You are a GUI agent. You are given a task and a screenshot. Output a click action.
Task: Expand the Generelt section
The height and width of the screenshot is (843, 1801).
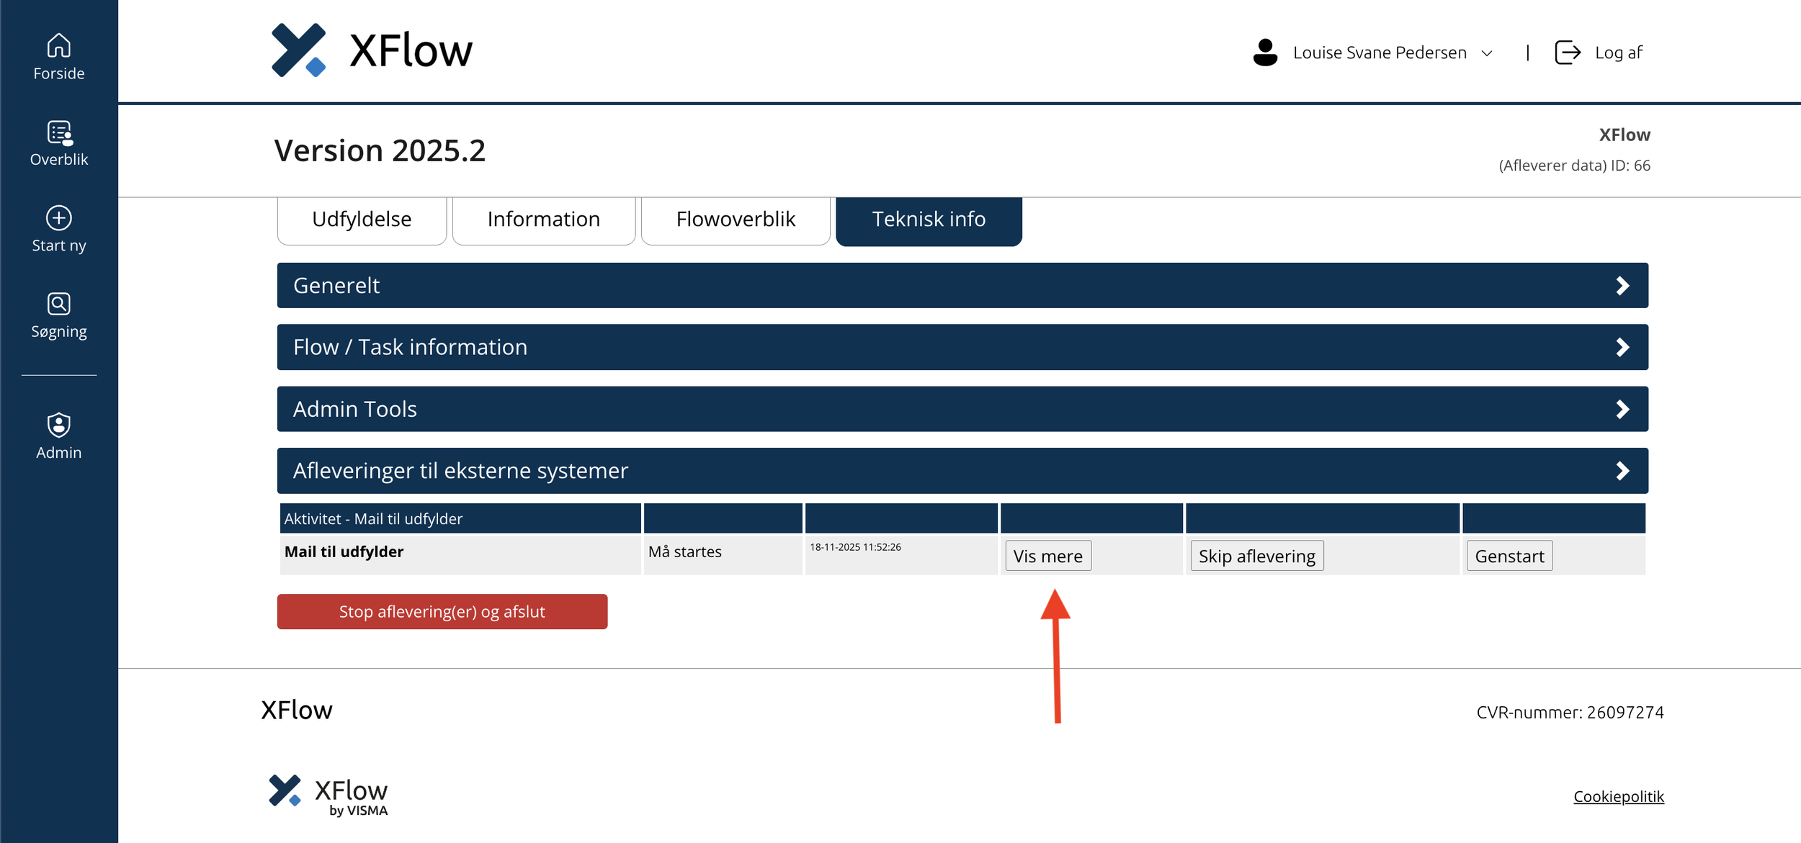(x=962, y=286)
